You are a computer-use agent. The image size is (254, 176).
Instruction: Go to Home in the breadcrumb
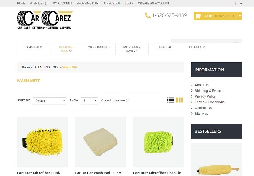(26, 67)
